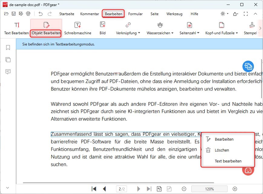263x194 pixels.
Task: Insert an image with the Bild tool
Action: click(103, 28)
